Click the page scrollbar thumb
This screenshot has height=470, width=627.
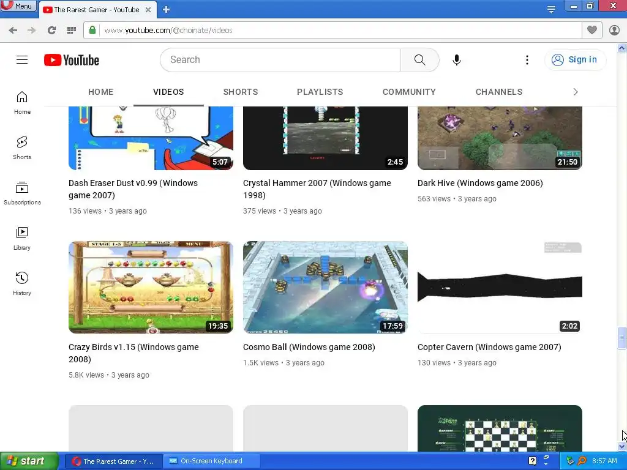(621, 338)
